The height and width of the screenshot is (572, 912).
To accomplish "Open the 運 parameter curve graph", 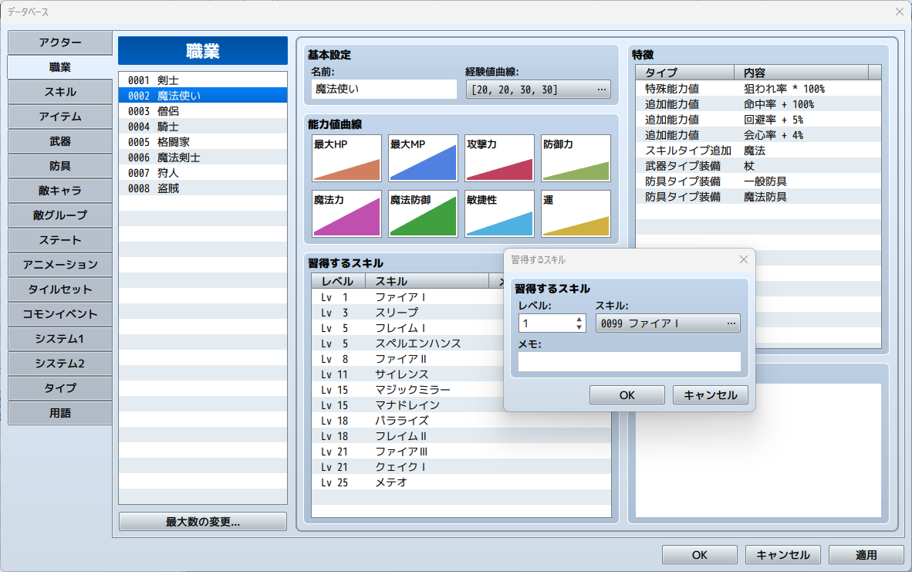I will [x=576, y=213].
